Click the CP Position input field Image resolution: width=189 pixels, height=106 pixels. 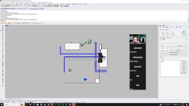[x=170, y=46]
